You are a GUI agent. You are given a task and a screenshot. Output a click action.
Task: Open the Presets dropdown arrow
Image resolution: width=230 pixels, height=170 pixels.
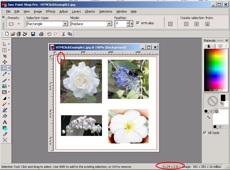click(19, 24)
